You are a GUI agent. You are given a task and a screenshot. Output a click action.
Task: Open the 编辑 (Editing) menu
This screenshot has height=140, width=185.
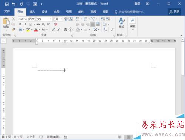point(132,24)
